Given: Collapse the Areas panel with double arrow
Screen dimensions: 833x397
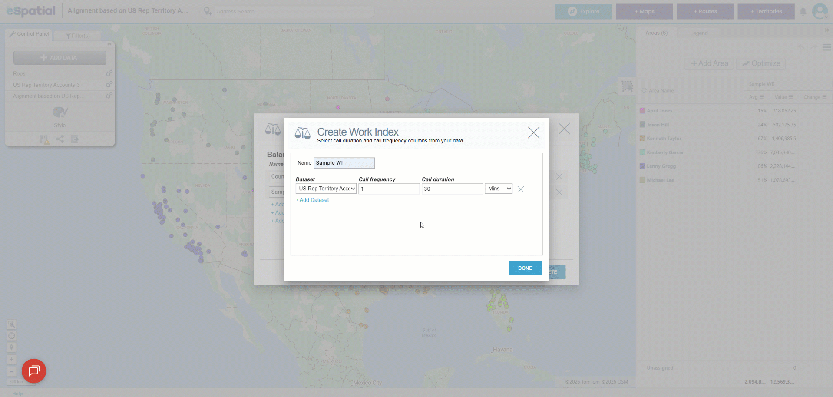Looking at the screenshot, I should point(827,30).
